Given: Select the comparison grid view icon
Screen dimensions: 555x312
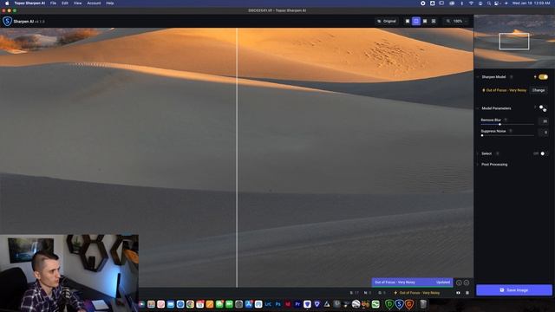Looking at the screenshot, I should pyautogui.click(x=434, y=21).
